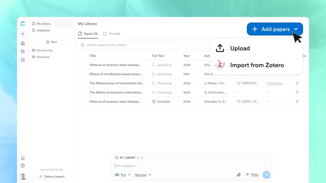Check the Available Patterns of coronary heart disease row

point(80,102)
